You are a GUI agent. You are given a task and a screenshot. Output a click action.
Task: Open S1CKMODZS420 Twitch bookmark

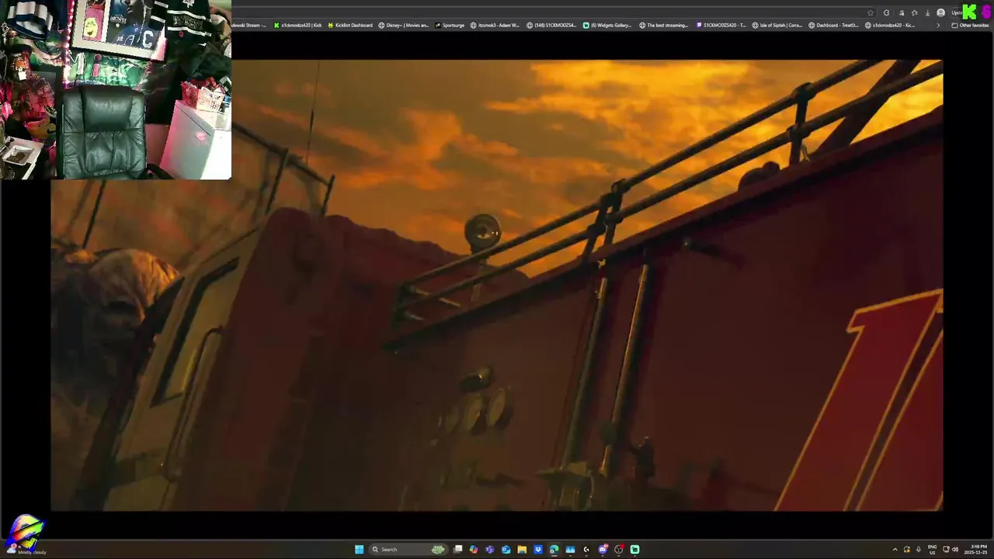point(721,25)
